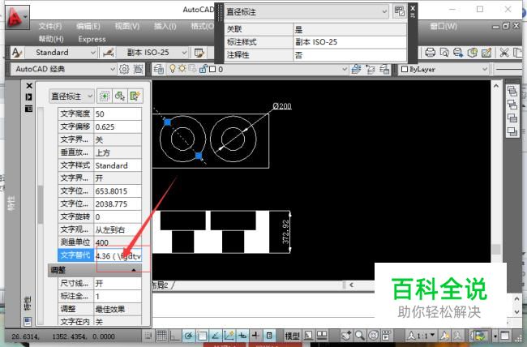Open the 文件(F) menu

point(50,26)
